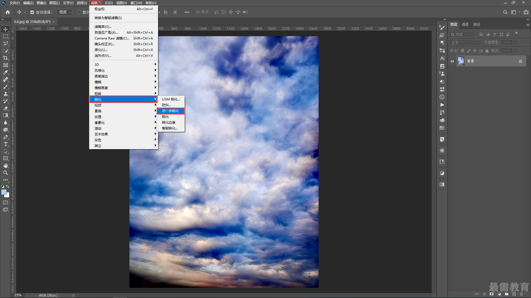Toggle lock image pixels brush icon
The height and width of the screenshot is (298, 531).
pos(468,51)
